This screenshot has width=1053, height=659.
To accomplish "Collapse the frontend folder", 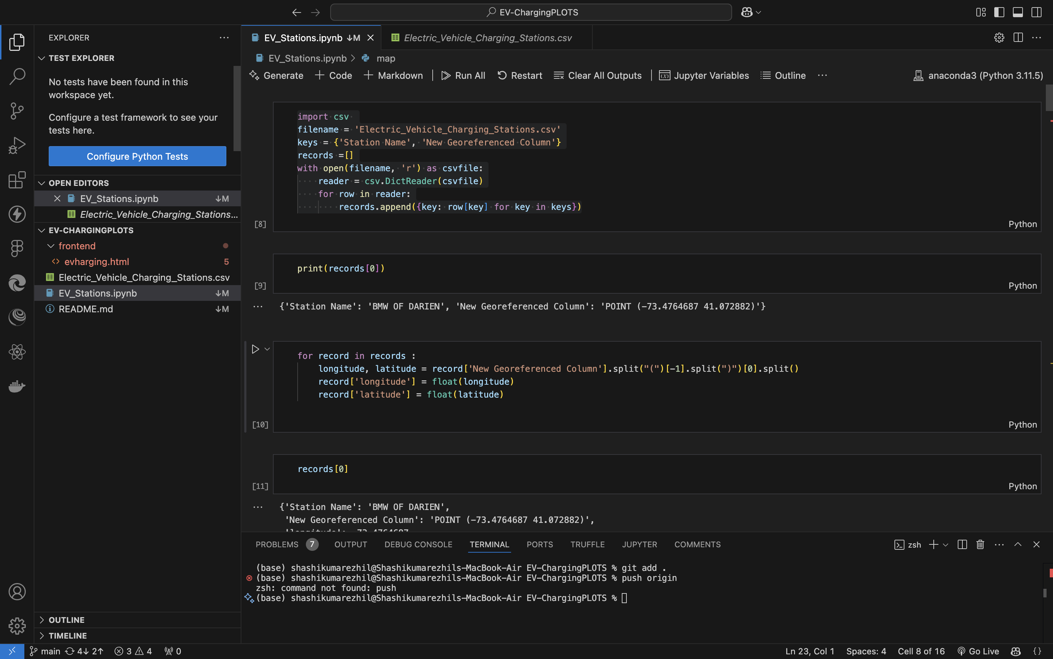I will [51, 246].
